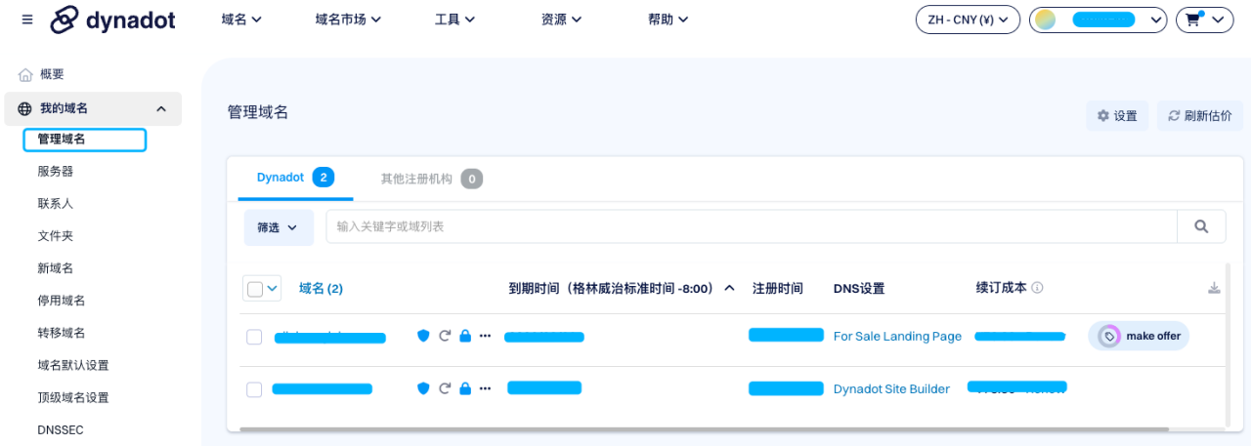Expand the account name dropdown arrow
Viewport: 1251px width, 446px height.
tap(1156, 20)
